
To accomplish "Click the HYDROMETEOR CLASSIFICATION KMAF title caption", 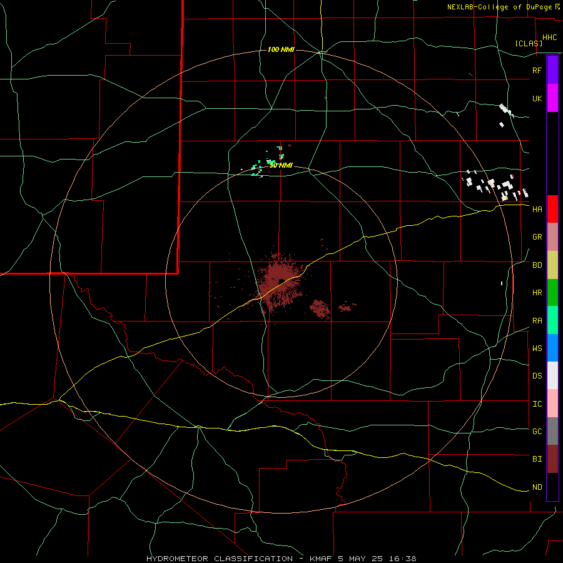I will coord(281,559).
